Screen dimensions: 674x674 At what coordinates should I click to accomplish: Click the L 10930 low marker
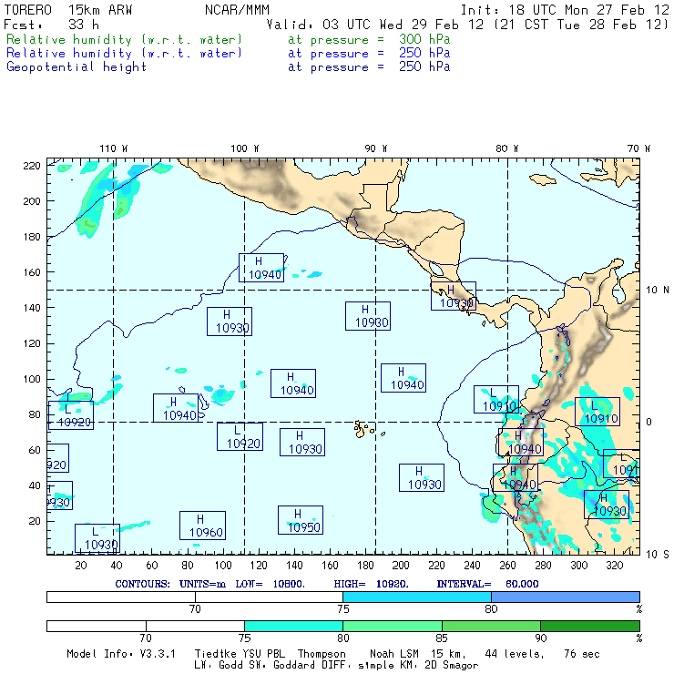[98, 538]
